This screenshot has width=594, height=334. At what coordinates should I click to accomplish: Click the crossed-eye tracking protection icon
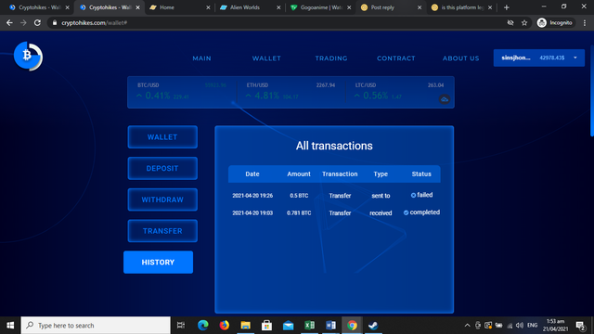(x=510, y=22)
